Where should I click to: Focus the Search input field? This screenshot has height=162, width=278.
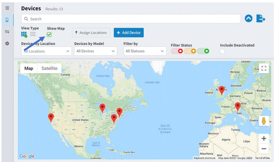pyautogui.click(x=131, y=19)
